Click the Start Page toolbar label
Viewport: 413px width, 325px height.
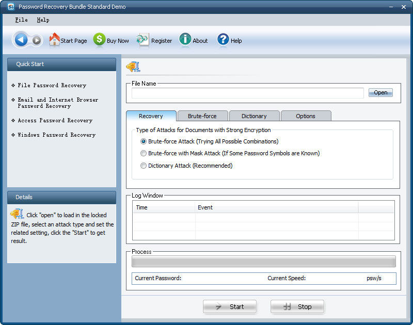[x=74, y=41]
